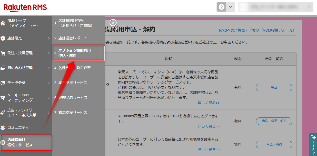This screenshot has width=317, height=156.
Task: Click the 料金 column header
Action: [x=238, y=59]
